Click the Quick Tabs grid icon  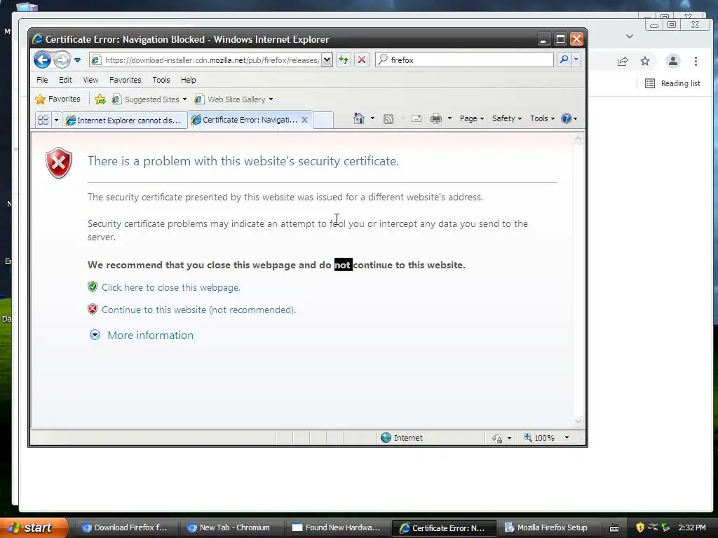[43, 120]
